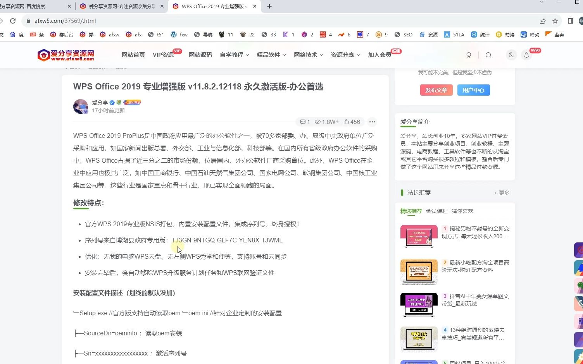Viewport: 583px width, 364px height.
Task: Select the 精选推荐 tab
Action: click(x=411, y=211)
